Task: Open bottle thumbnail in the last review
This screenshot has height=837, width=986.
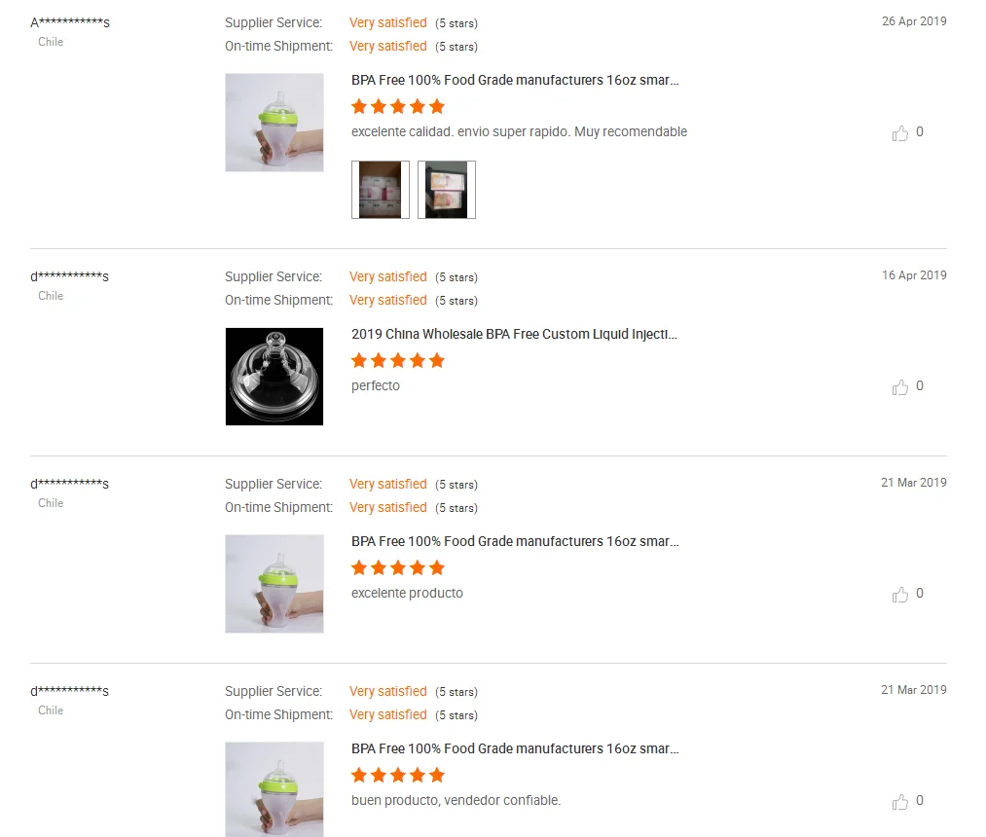Action: [x=274, y=789]
